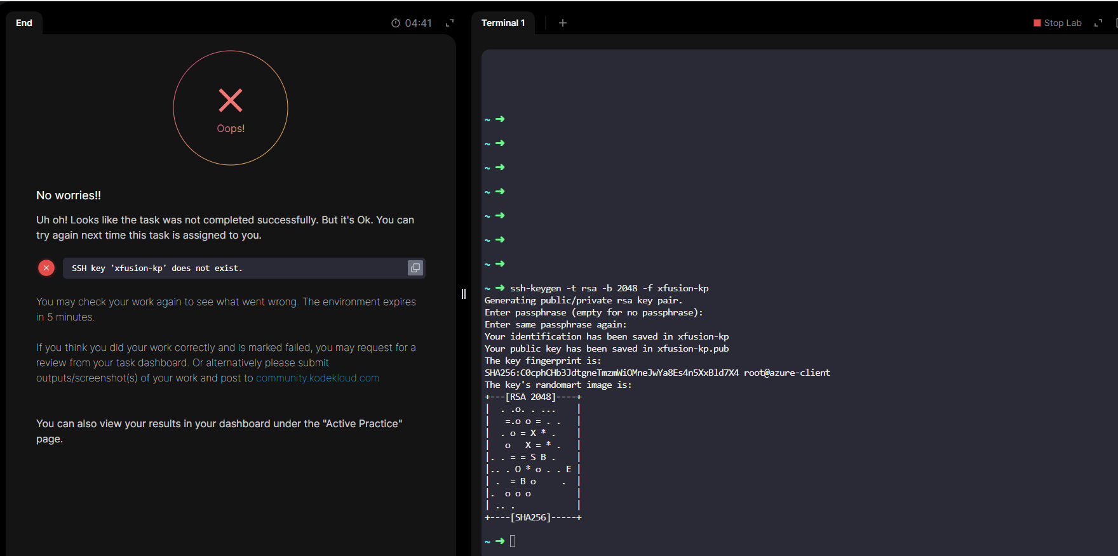Switch to the Terminal 1 tab
This screenshot has width=1118, height=556.
(x=502, y=23)
